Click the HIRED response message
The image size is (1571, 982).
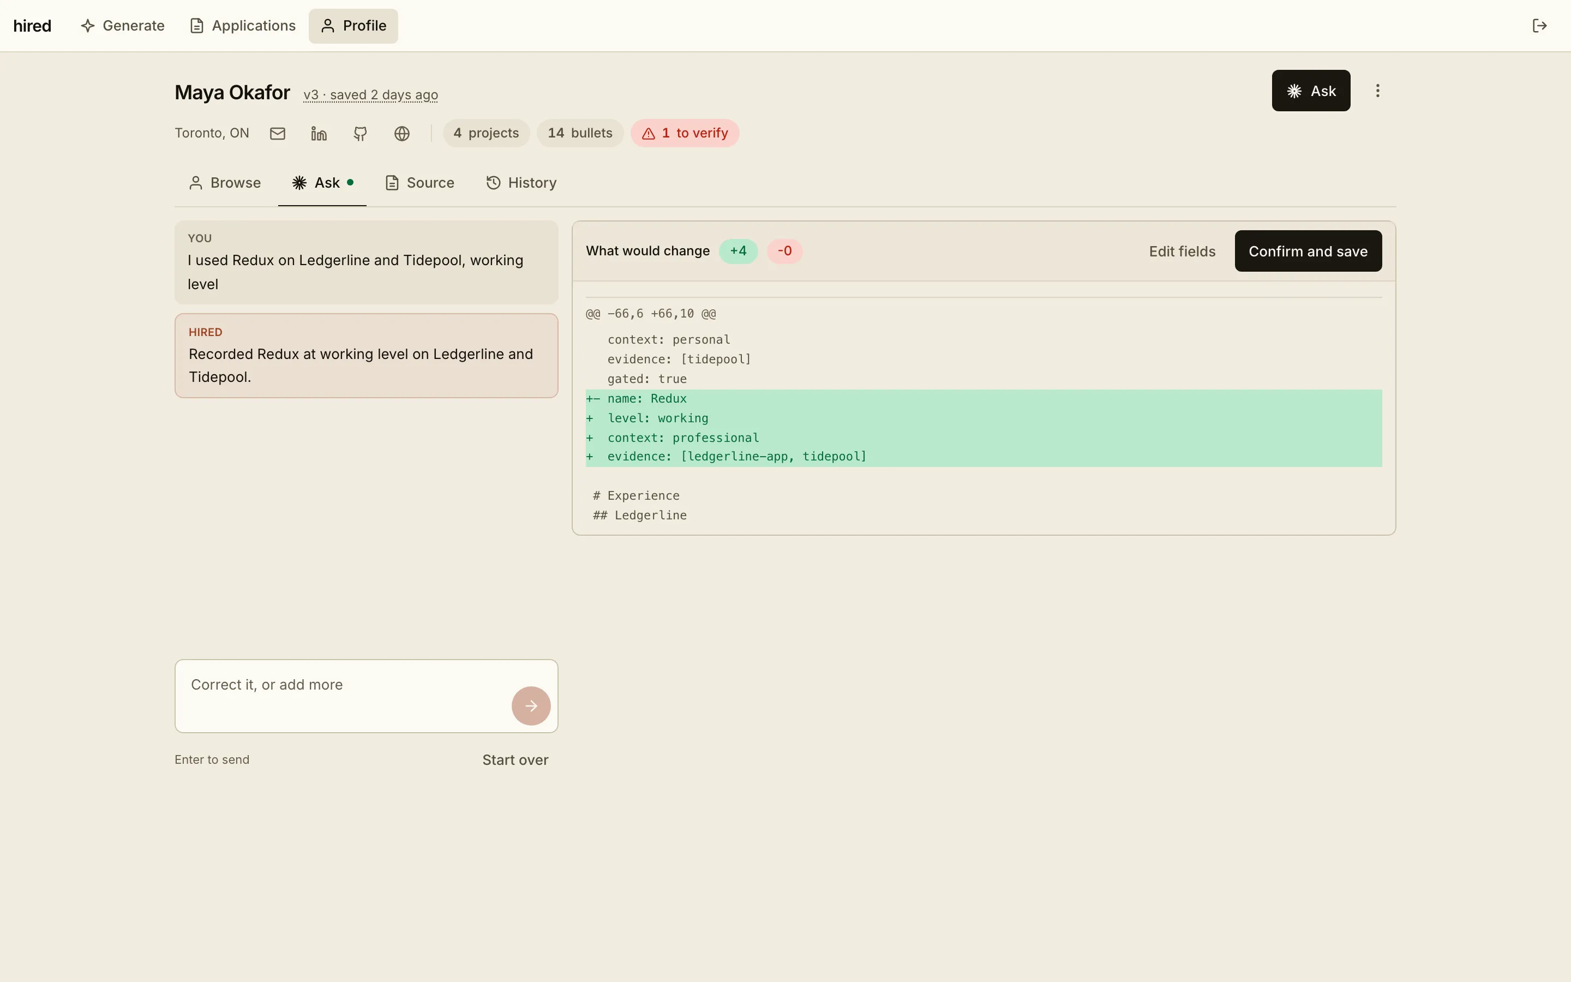(x=366, y=356)
